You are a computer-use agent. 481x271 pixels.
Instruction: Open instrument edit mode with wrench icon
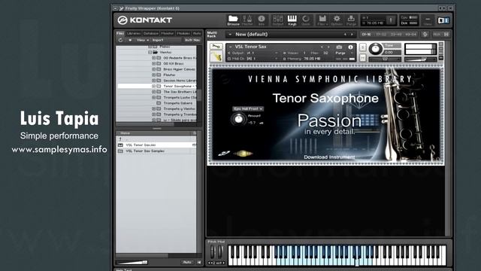(x=216, y=47)
